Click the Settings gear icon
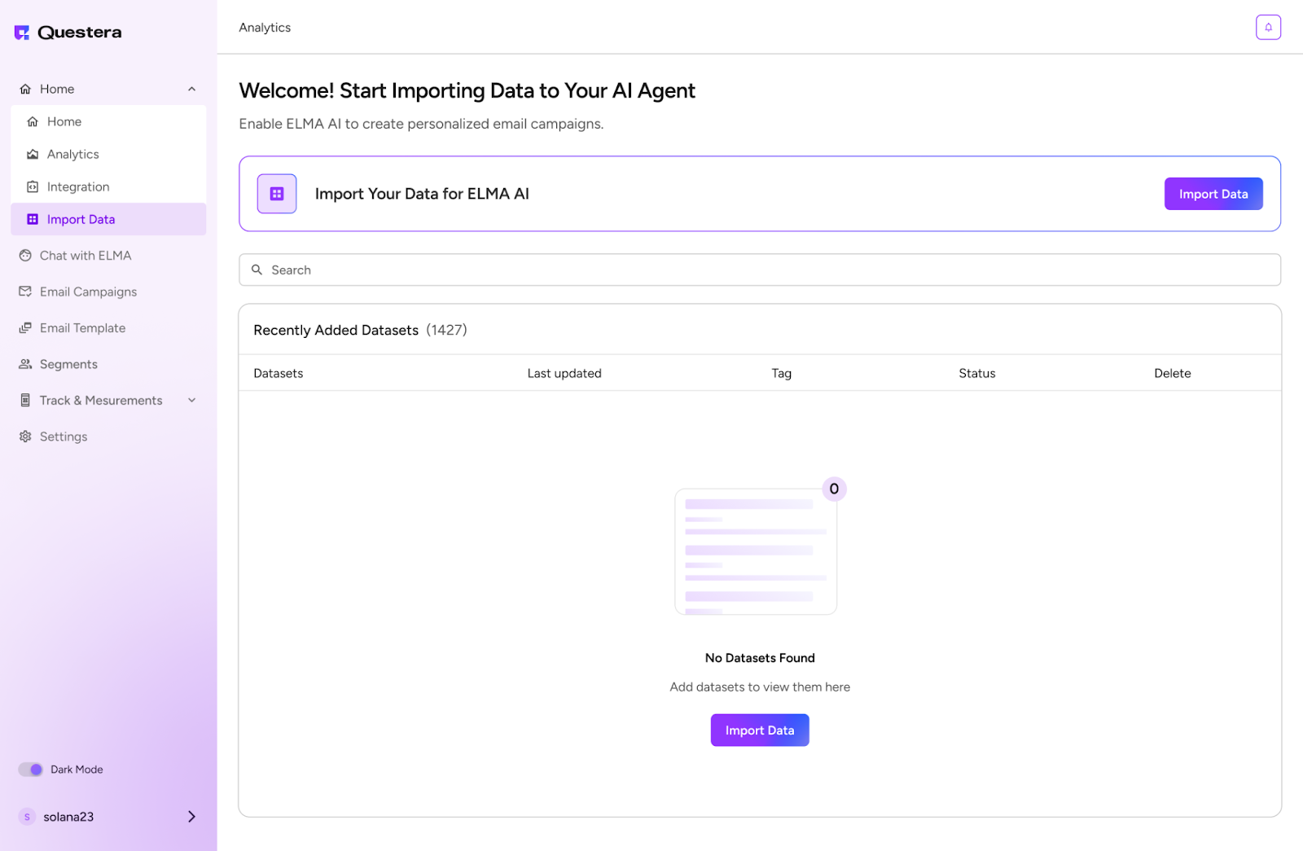The height and width of the screenshot is (851, 1303). click(25, 436)
